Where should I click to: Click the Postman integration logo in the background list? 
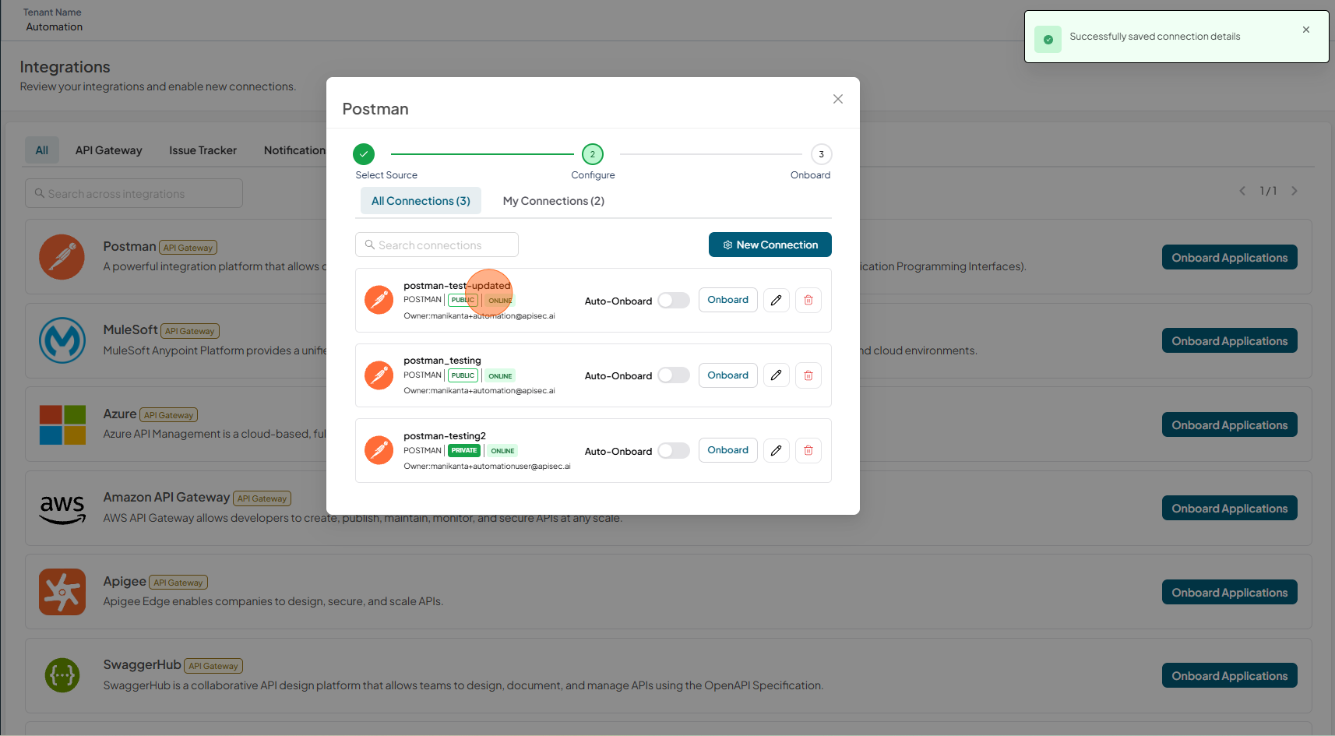62,257
